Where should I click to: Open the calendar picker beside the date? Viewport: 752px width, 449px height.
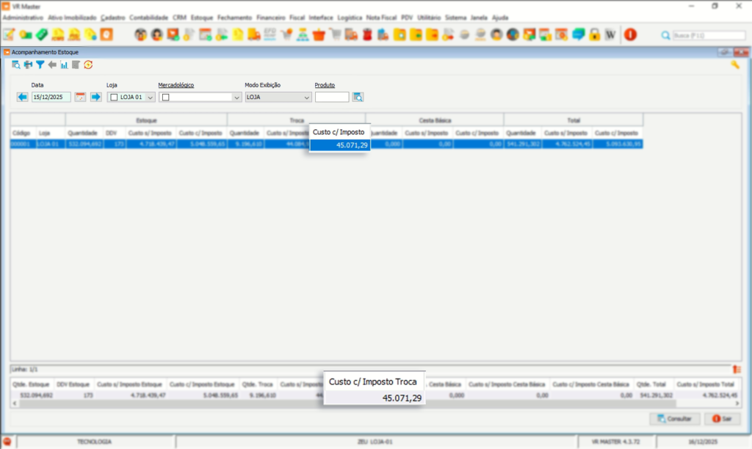click(81, 97)
